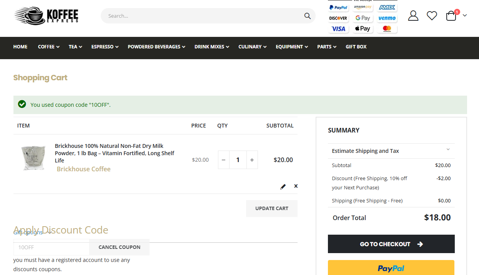Cancel the 10OFF coupon

tap(119, 247)
